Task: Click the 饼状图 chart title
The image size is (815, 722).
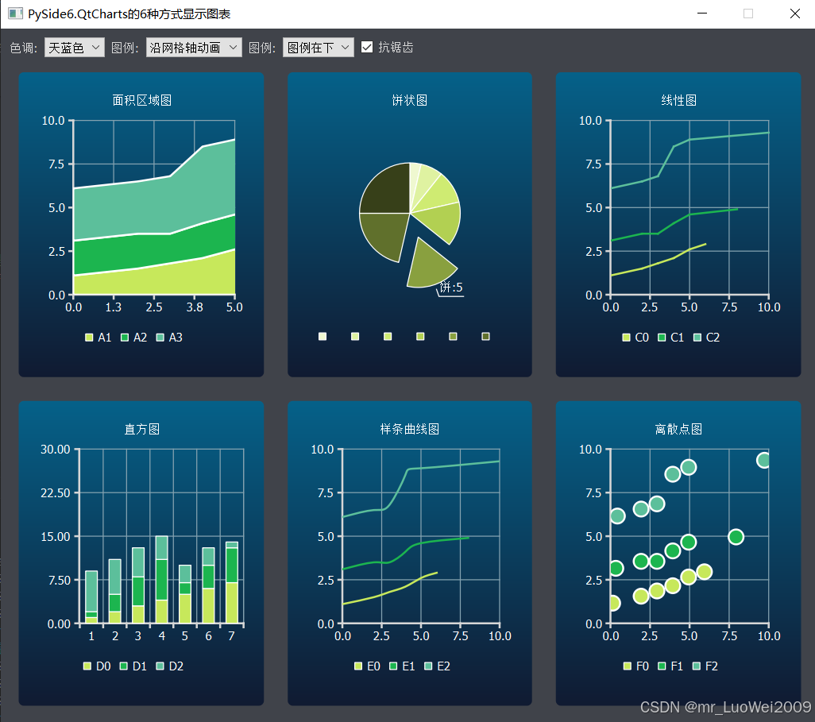Action: click(410, 100)
